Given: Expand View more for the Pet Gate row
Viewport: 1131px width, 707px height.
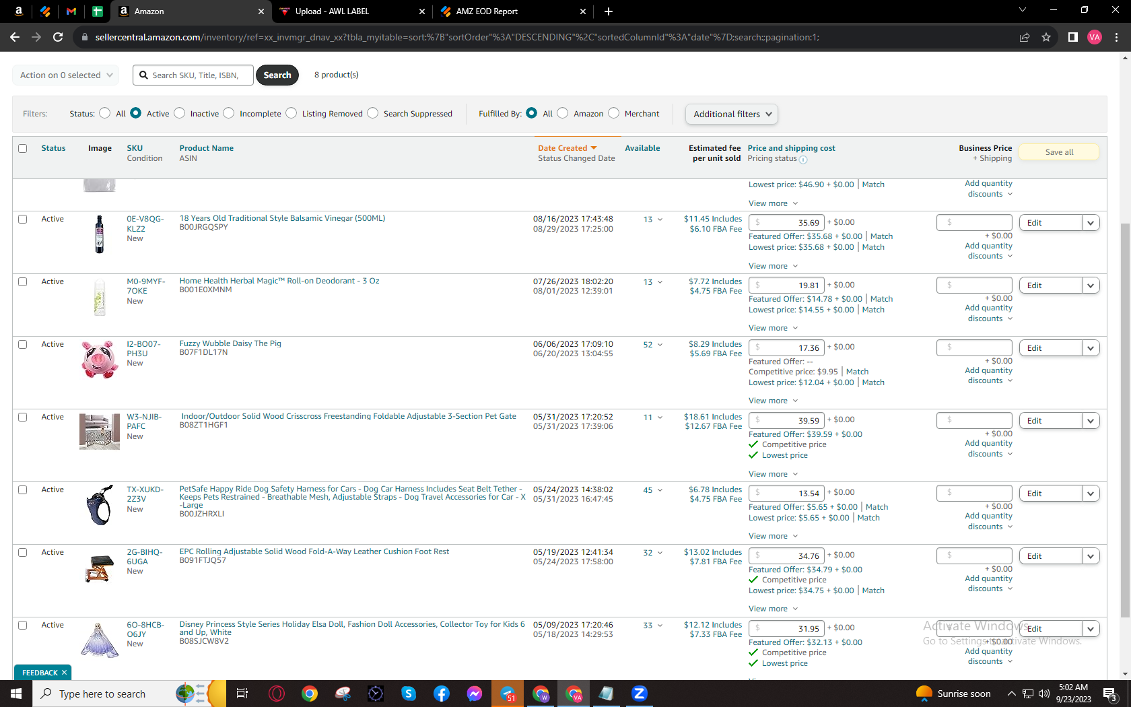Looking at the screenshot, I should [x=773, y=474].
